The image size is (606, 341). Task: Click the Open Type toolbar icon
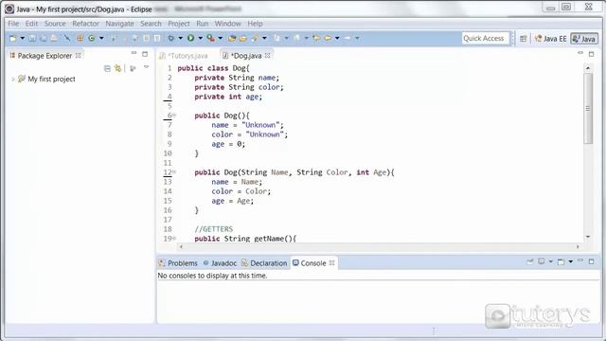click(x=232, y=38)
